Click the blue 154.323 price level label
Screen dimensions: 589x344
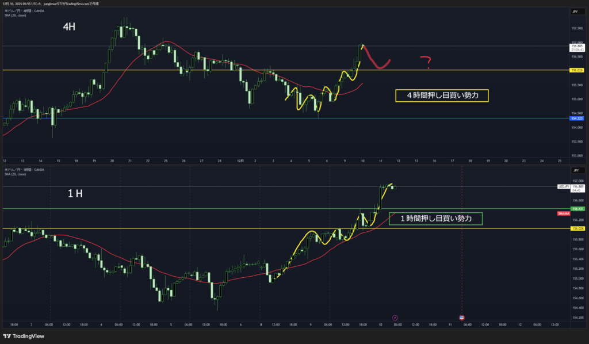pyautogui.click(x=576, y=118)
